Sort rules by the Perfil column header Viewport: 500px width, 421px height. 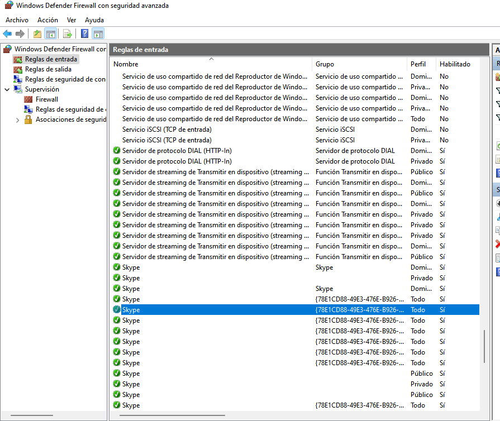tap(421, 64)
